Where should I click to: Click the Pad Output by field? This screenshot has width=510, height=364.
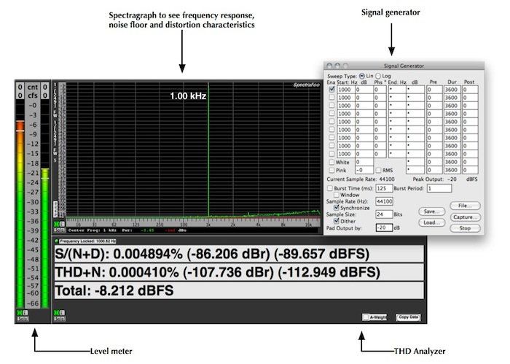tap(384, 228)
